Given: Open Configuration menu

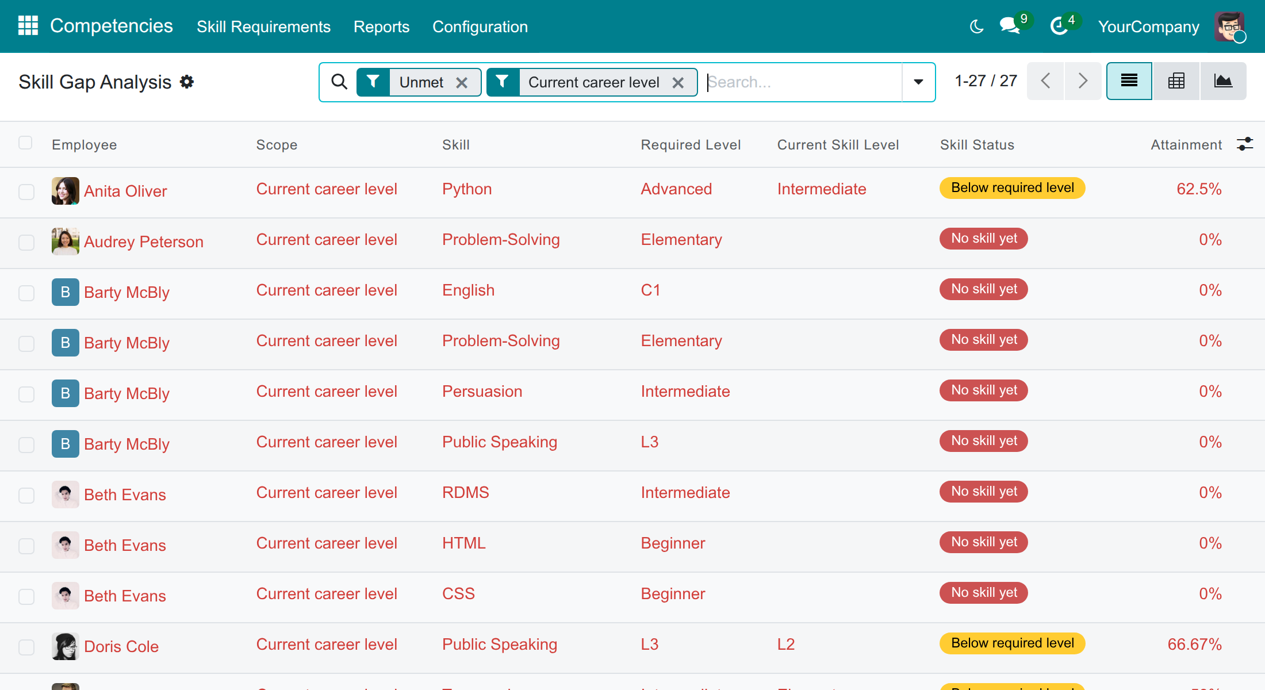Looking at the screenshot, I should pos(480,26).
